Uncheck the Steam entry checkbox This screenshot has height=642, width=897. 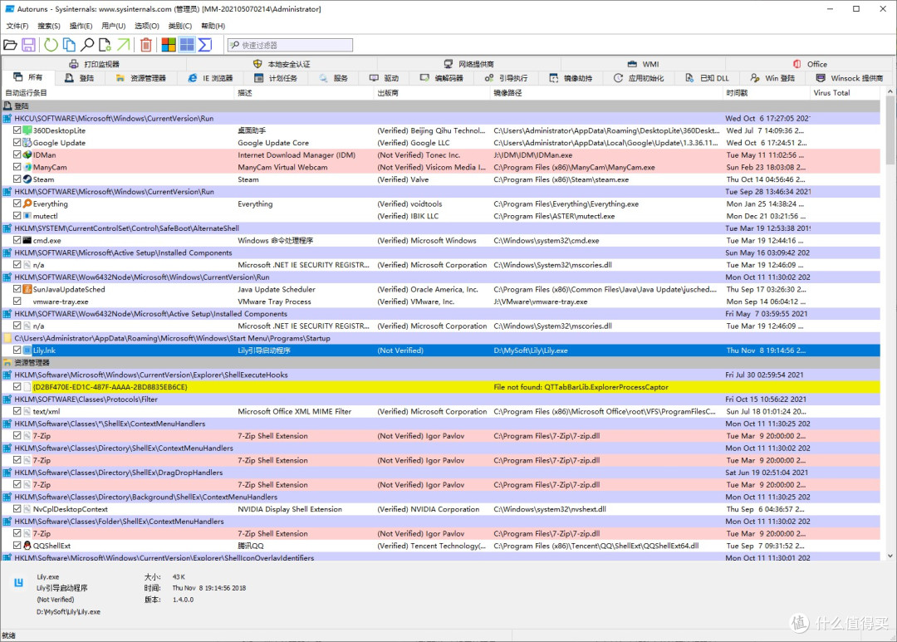click(x=17, y=179)
